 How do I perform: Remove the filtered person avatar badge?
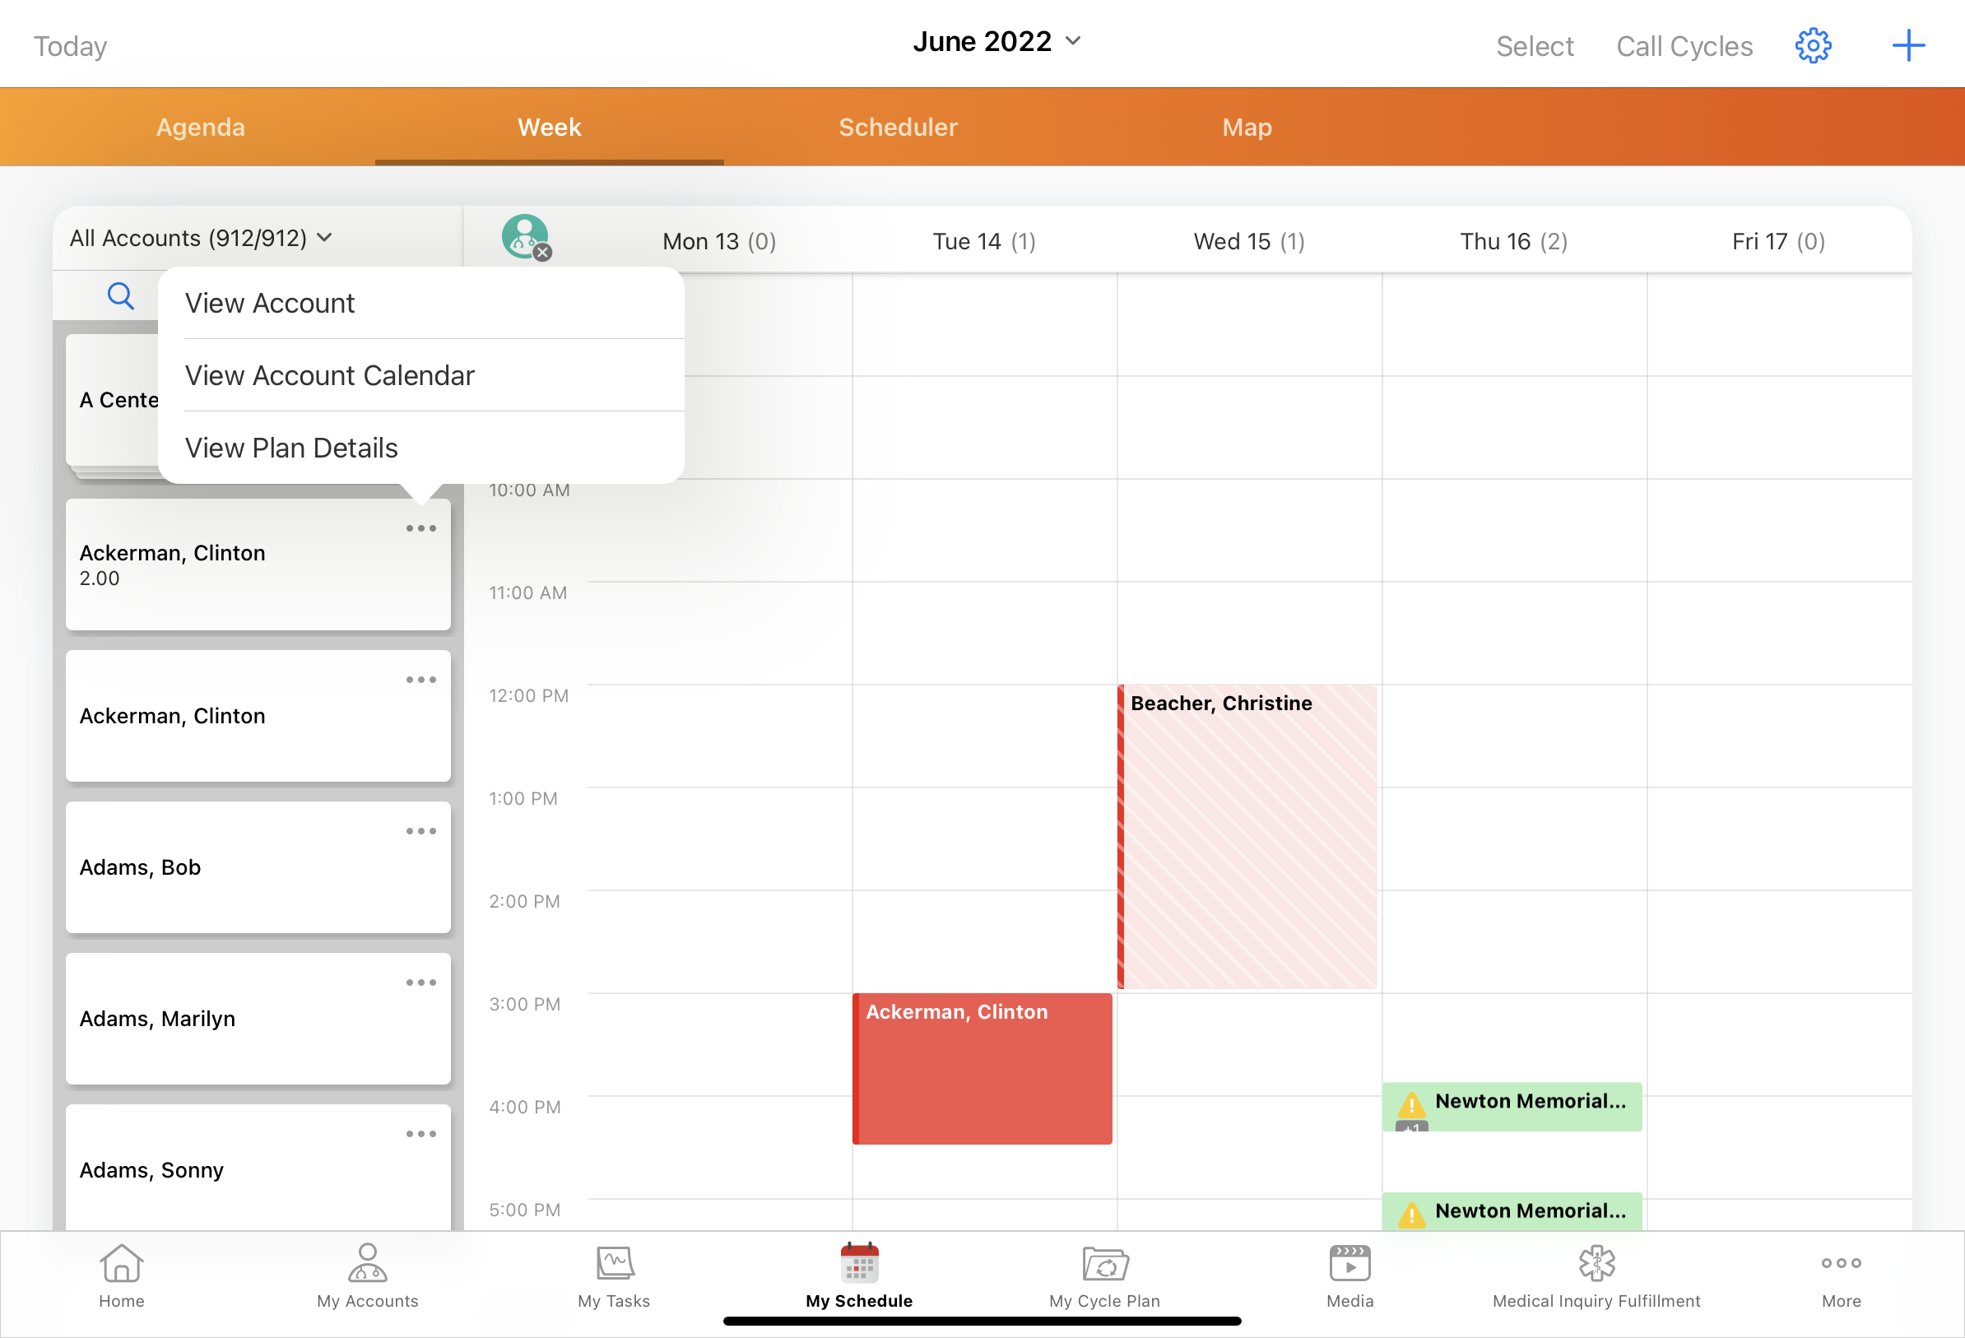[x=542, y=253]
